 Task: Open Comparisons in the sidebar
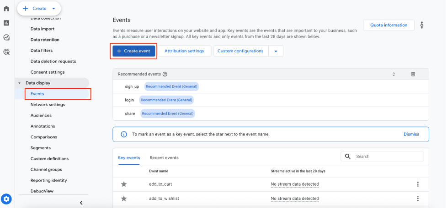tap(44, 137)
